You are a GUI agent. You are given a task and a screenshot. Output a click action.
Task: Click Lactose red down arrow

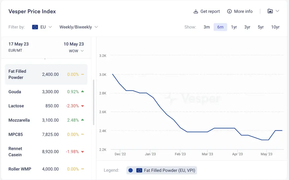pos(83,106)
